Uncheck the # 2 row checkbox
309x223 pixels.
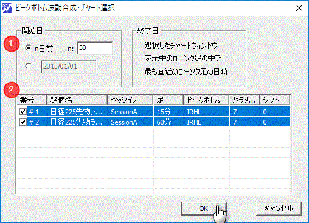pos(23,122)
